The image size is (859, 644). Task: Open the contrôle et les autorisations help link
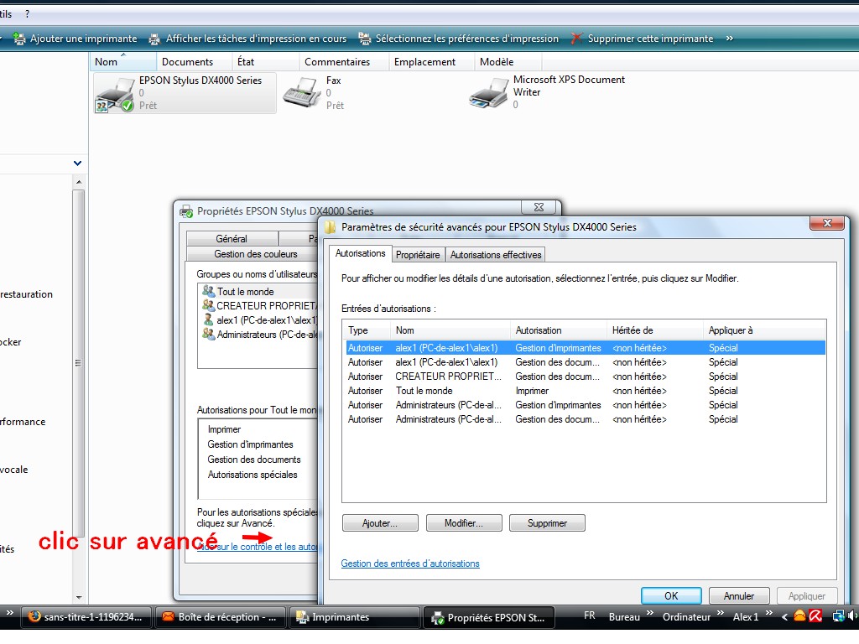point(258,547)
